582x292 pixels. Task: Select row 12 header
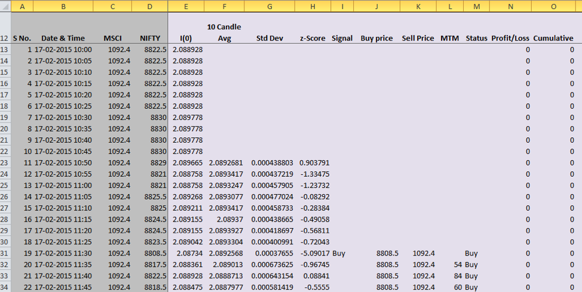(5, 28)
